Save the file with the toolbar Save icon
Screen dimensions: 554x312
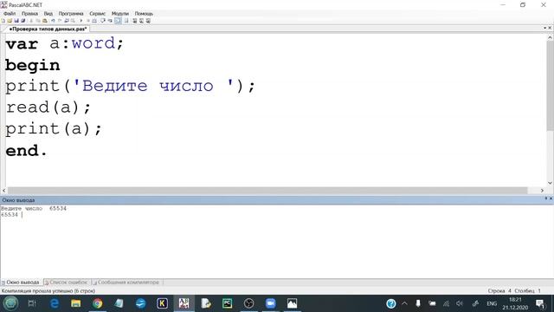pos(16,21)
